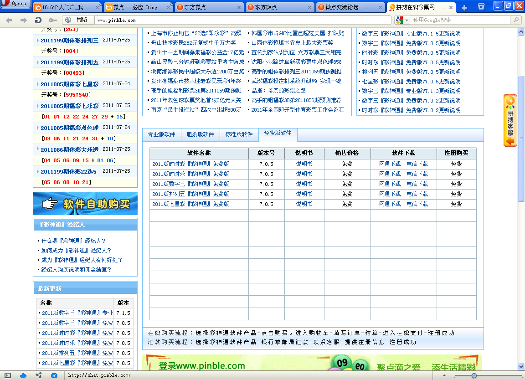Open Opera Link cloud icon in status bar
Image resolution: width=525 pixels, height=380 pixels.
(x=23, y=375)
